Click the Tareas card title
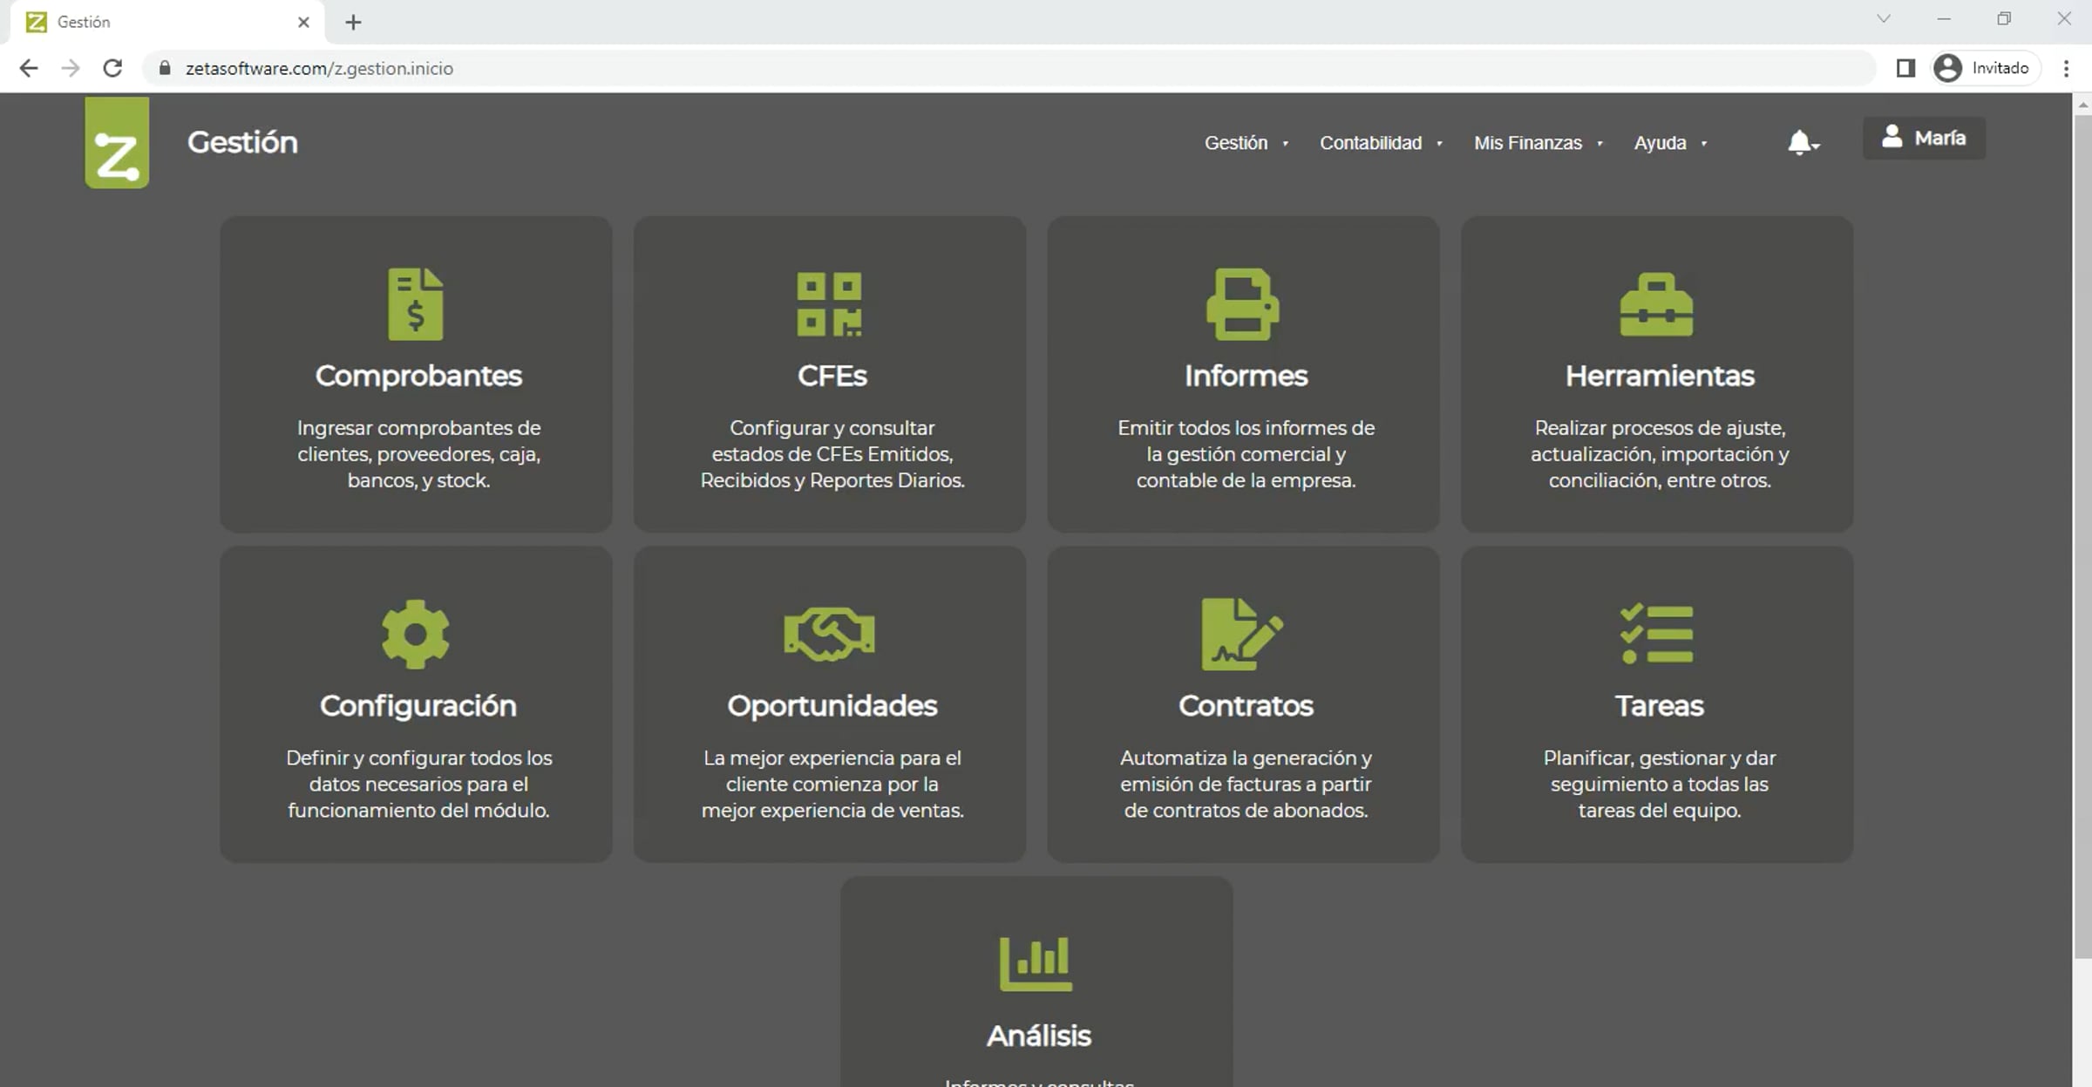2092x1087 pixels. coord(1659,705)
